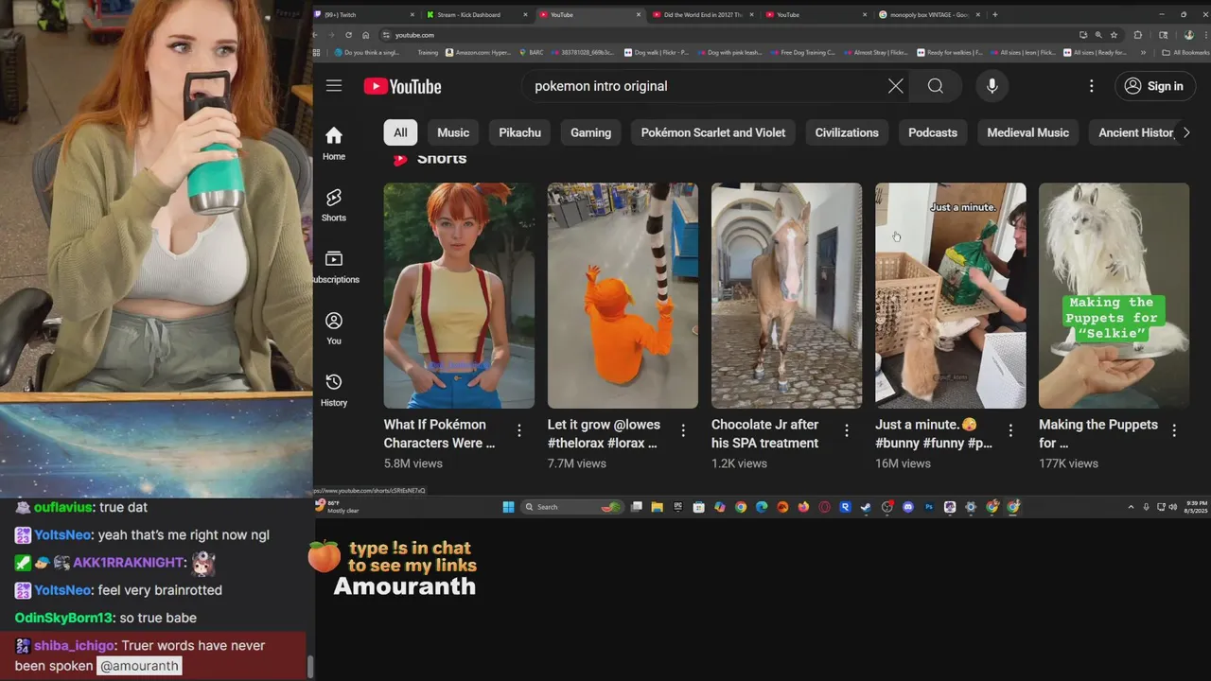This screenshot has height=681, width=1211.
Task: Open Windows Settings gear in taskbar
Action: point(971,507)
